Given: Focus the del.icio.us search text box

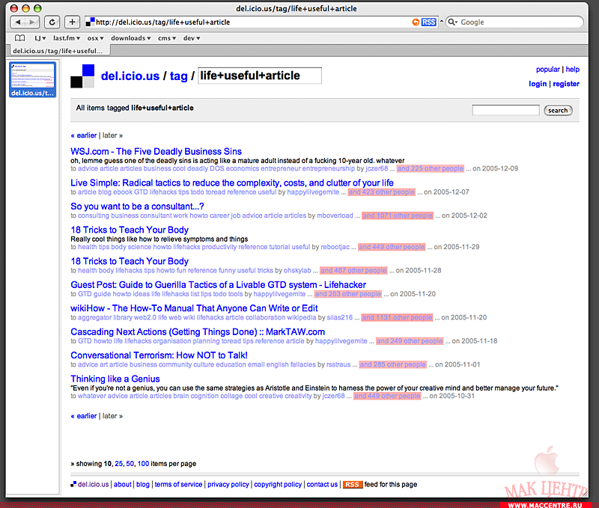Looking at the screenshot, I should tap(505, 110).
